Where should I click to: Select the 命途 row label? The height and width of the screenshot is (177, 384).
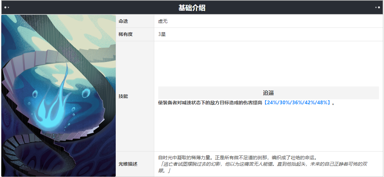click(x=123, y=21)
